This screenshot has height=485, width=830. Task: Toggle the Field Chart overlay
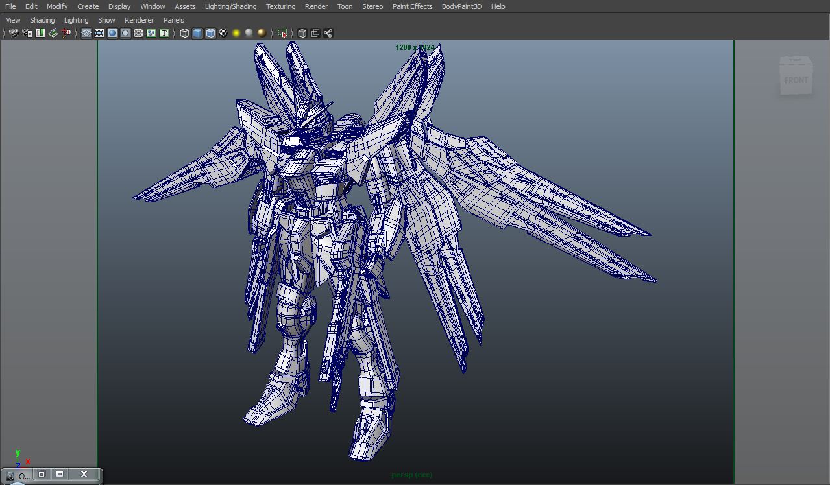tap(138, 33)
